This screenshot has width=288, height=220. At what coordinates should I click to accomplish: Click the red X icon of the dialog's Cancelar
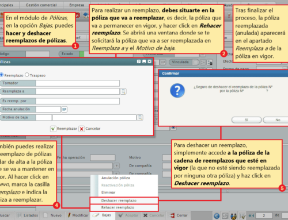(x=82, y=129)
